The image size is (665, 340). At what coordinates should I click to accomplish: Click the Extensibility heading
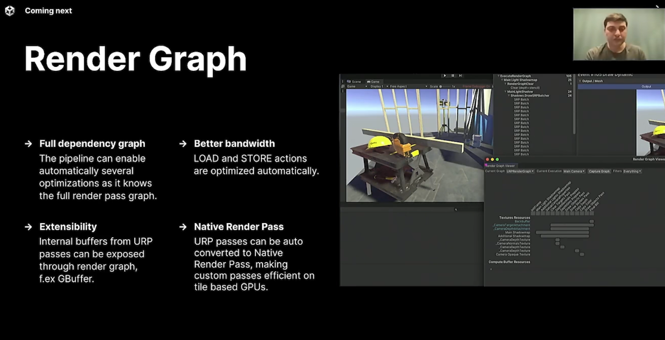pos(68,227)
